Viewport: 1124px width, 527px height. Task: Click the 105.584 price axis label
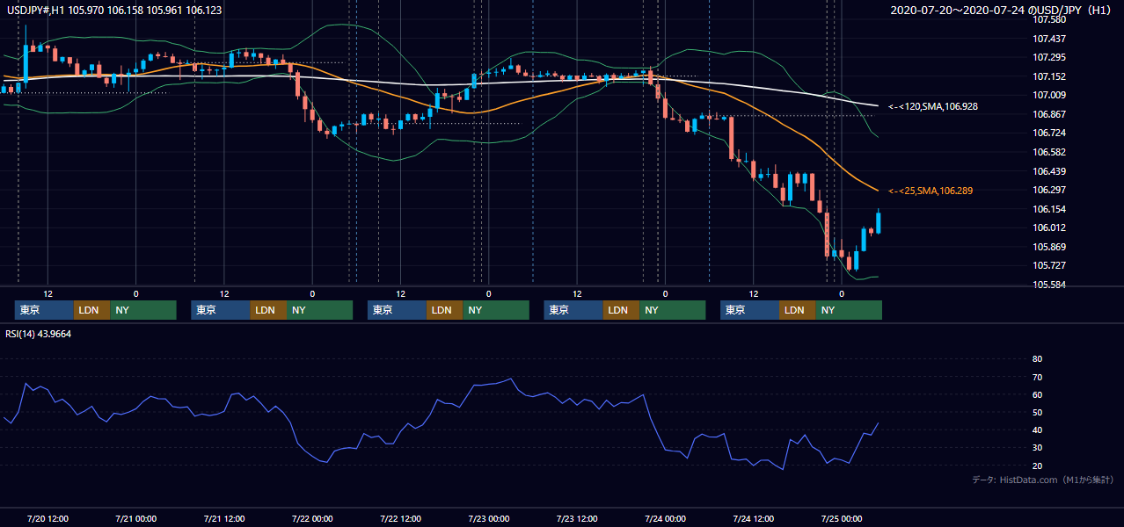pos(1048,285)
